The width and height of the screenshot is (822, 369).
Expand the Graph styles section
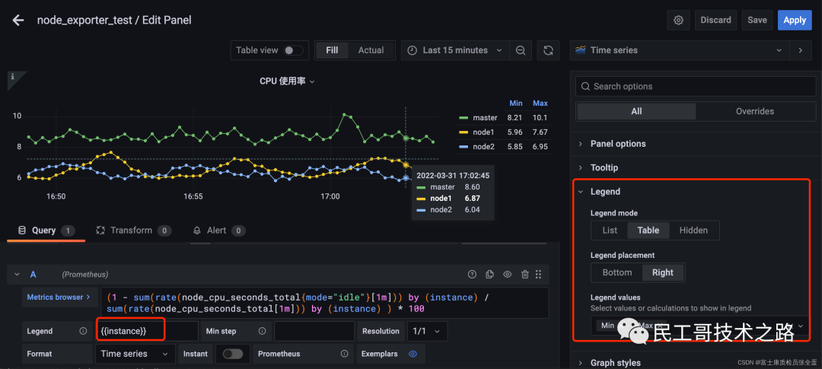click(x=616, y=363)
